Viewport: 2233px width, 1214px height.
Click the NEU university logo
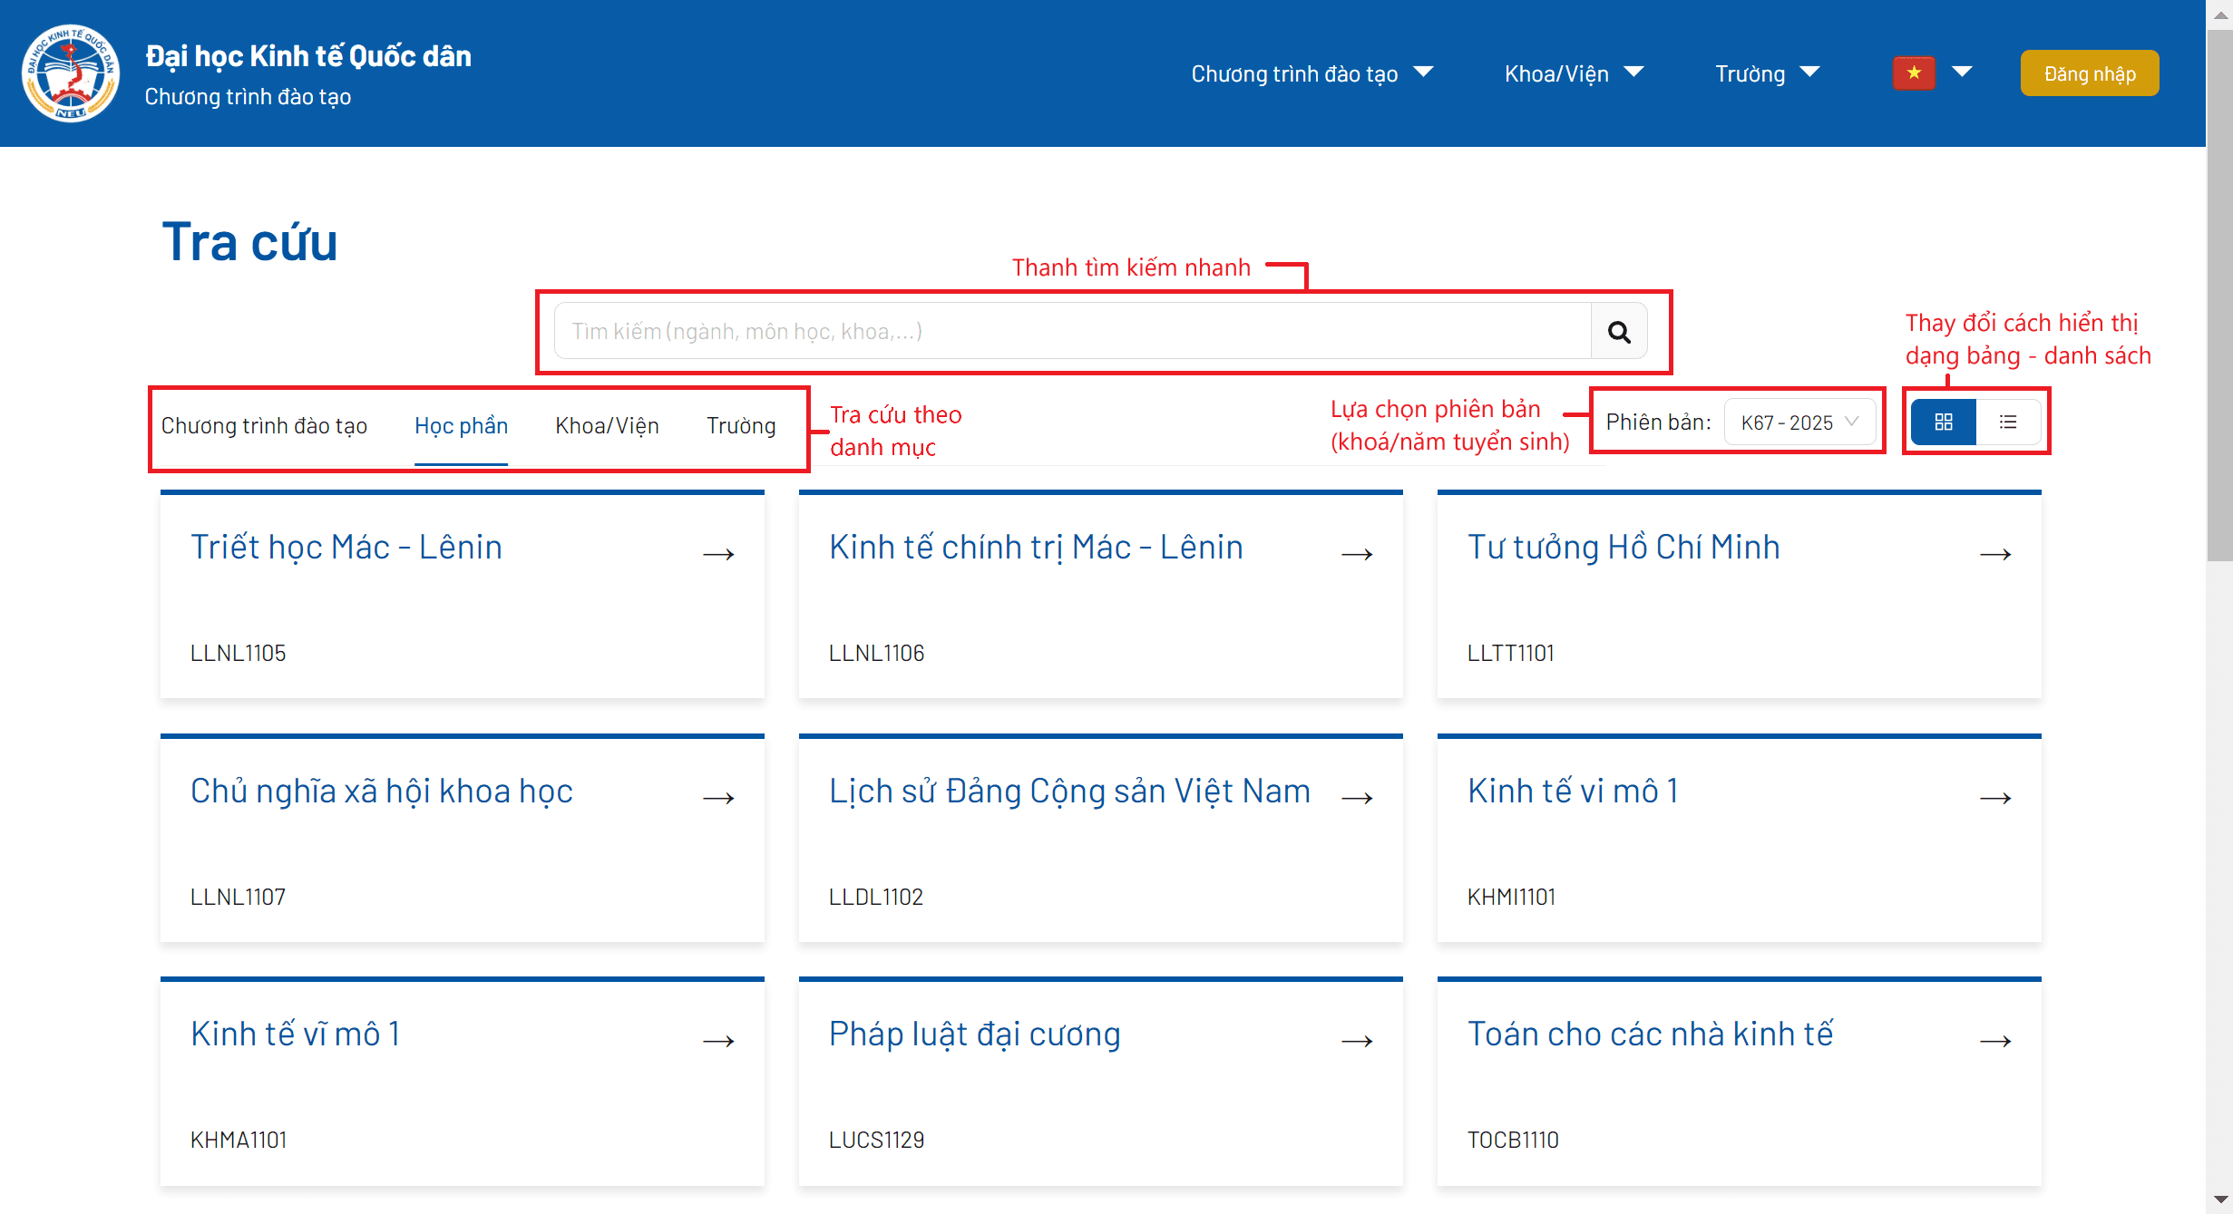(x=71, y=73)
